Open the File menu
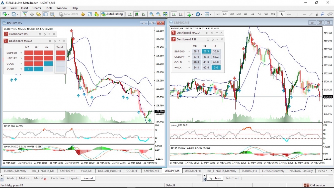Screen dimensions: 334x188 coord(4,8)
